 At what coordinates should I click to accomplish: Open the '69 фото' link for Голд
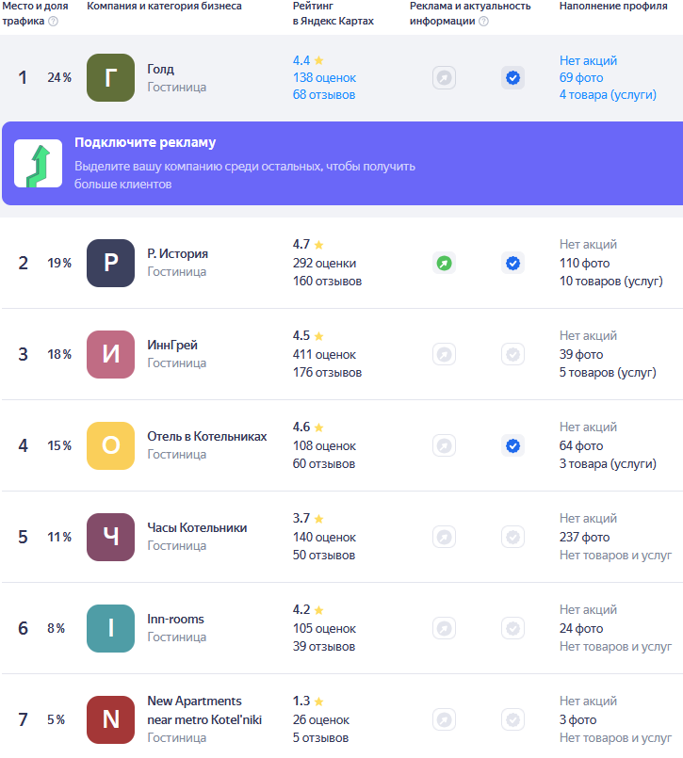581,78
